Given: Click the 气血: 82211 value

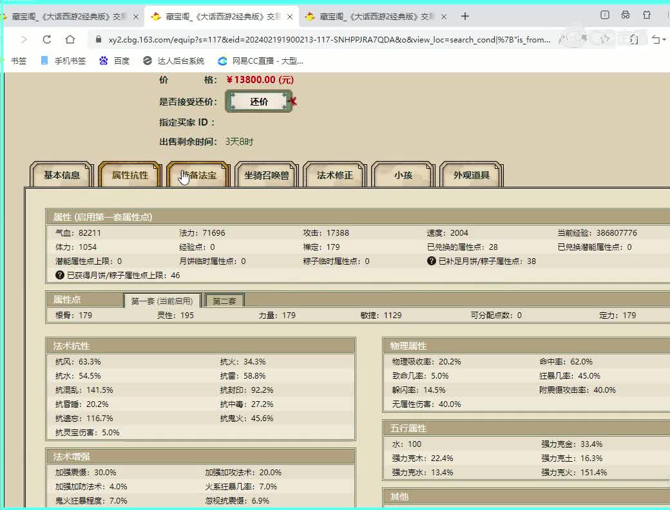Looking at the screenshot, I should tap(78, 233).
